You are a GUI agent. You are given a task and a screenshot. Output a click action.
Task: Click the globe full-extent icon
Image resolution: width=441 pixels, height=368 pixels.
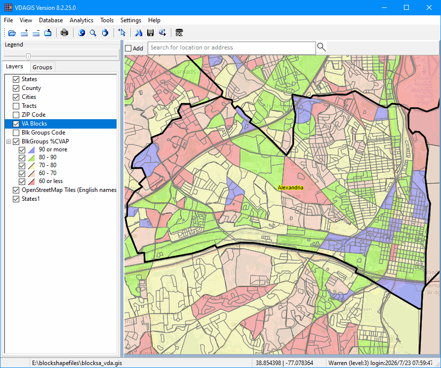[81, 33]
